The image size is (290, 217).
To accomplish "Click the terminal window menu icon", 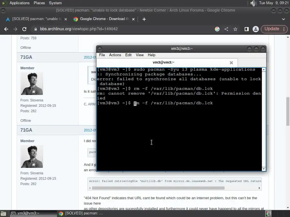I will [x=100, y=49].
